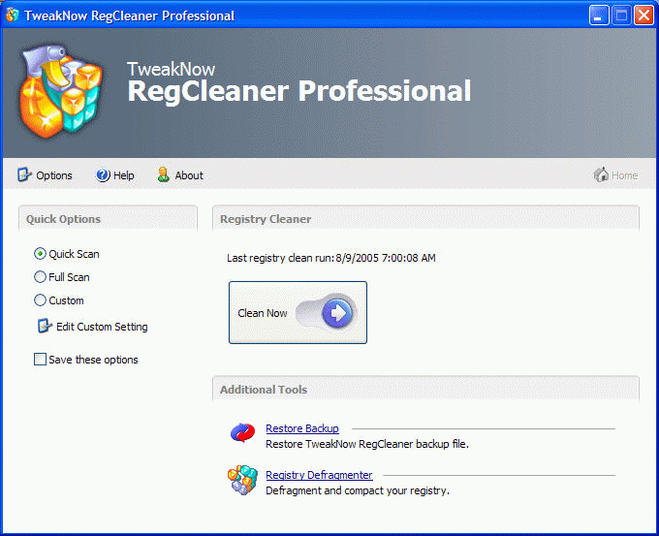Click the blue arrow on Clean Now
Image resolution: width=659 pixels, height=536 pixels.
pos(337,313)
